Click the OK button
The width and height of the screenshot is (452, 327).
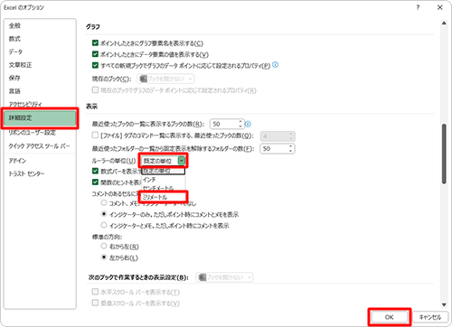tap(390, 317)
